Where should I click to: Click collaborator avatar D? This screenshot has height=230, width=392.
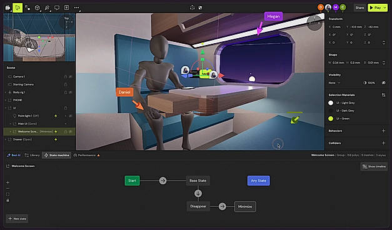point(321,7)
